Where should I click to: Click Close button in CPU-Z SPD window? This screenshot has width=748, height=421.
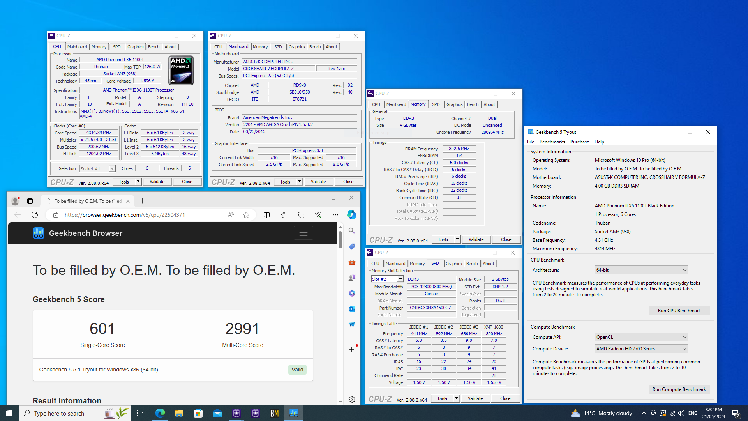tap(505, 398)
